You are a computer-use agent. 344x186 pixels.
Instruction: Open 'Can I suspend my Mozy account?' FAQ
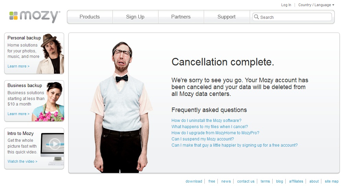(x=202, y=139)
